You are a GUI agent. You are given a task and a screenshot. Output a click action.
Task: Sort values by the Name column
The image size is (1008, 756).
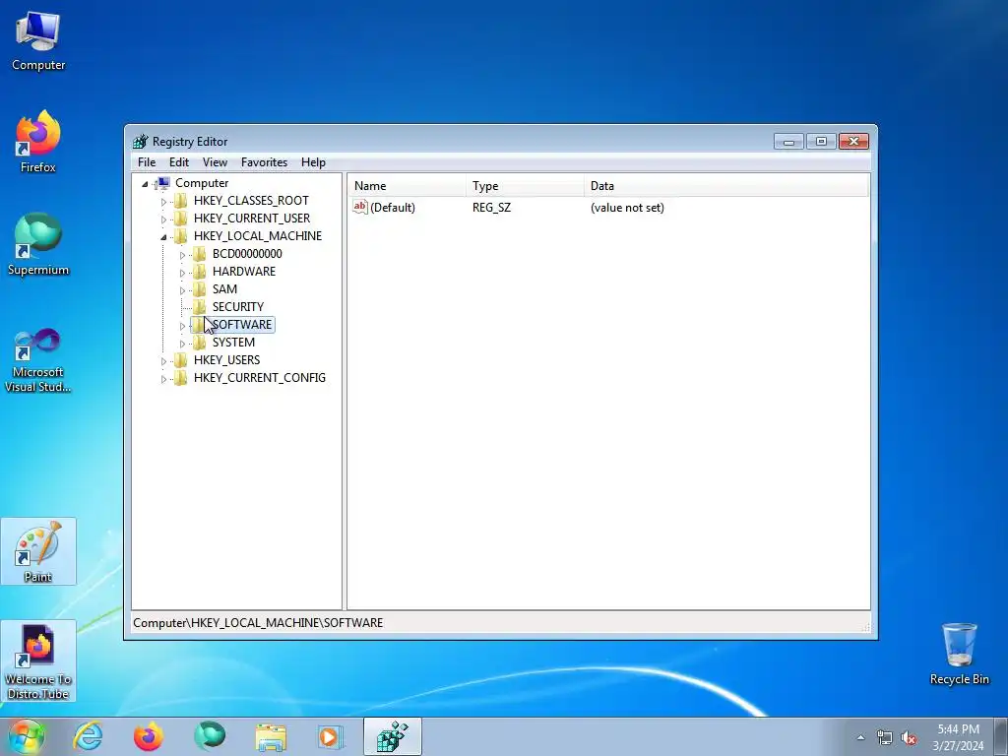coord(408,186)
